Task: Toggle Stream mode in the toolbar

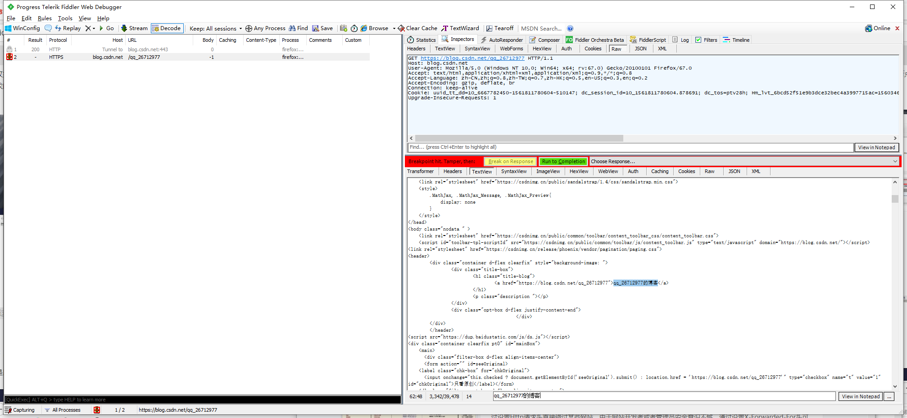Action: click(x=134, y=28)
